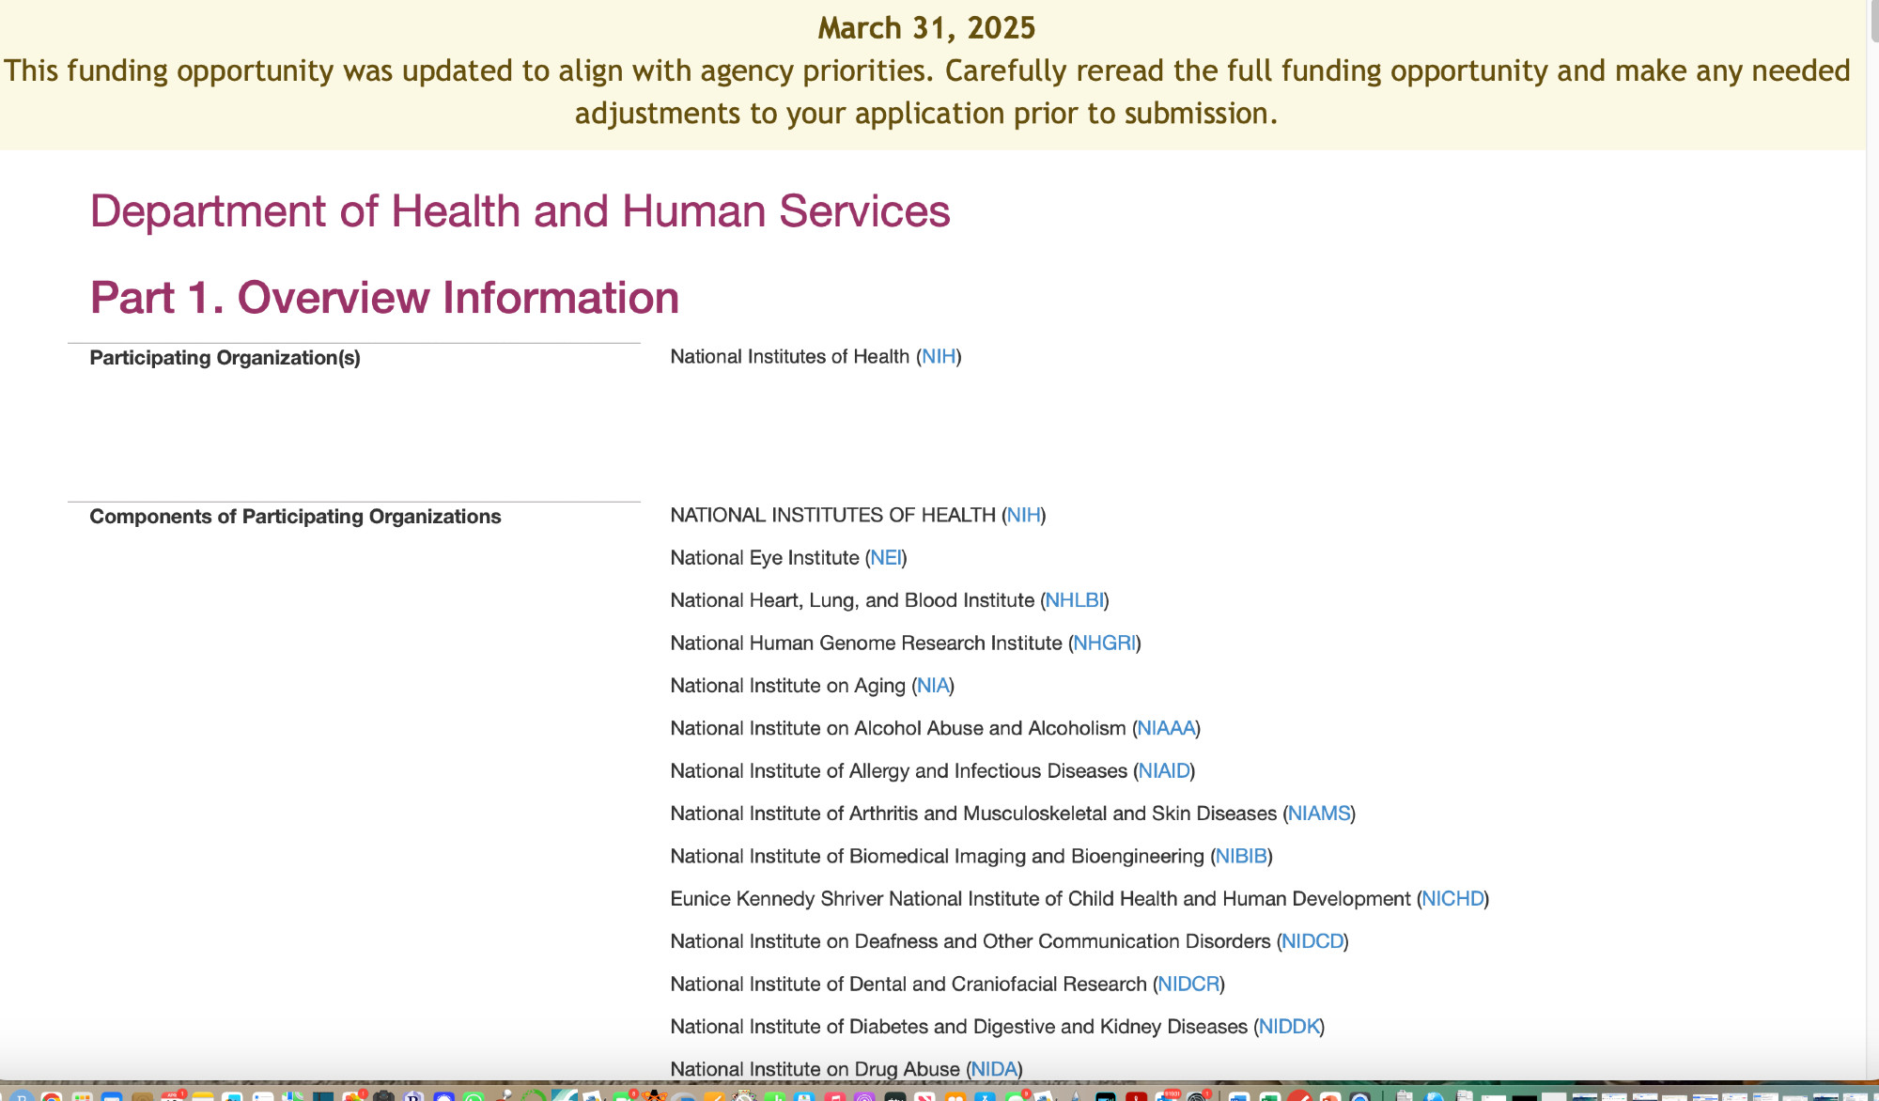The width and height of the screenshot is (1879, 1101).
Task: Click the vertical scrollbar thumb at the page's right edge
Action: tap(1873, 21)
